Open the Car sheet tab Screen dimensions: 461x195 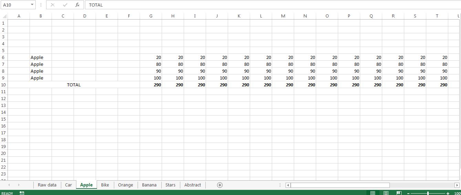[68, 185]
